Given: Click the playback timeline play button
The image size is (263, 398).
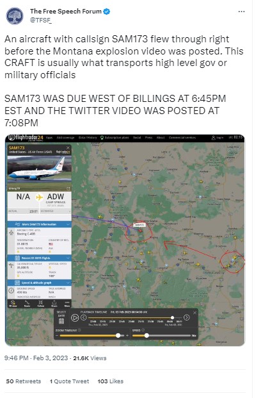Looking at the screenshot, I should [75, 317].
